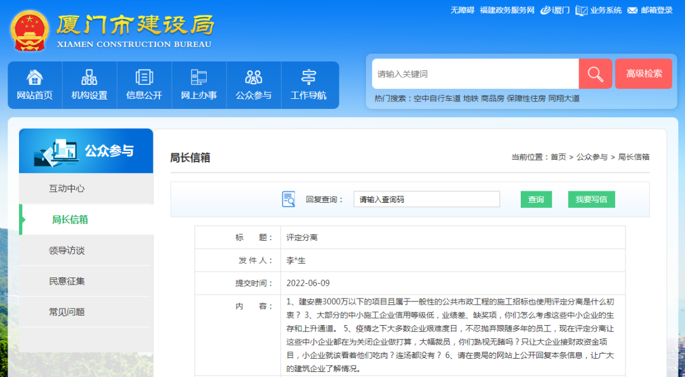The image size is (685, 377).
Task: Click hot search term 保障性住房
Action: click(x=526, y=98)
